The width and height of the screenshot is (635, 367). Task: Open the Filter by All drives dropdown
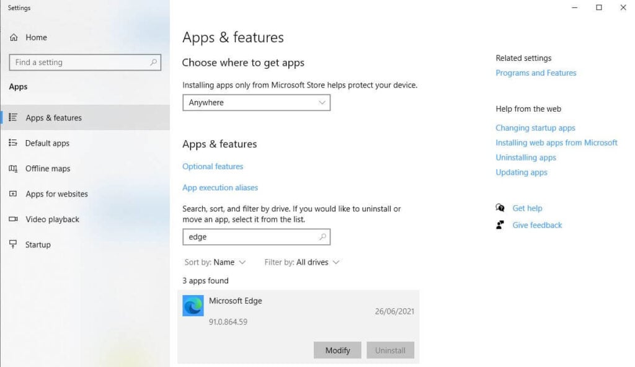coord(302,262)
